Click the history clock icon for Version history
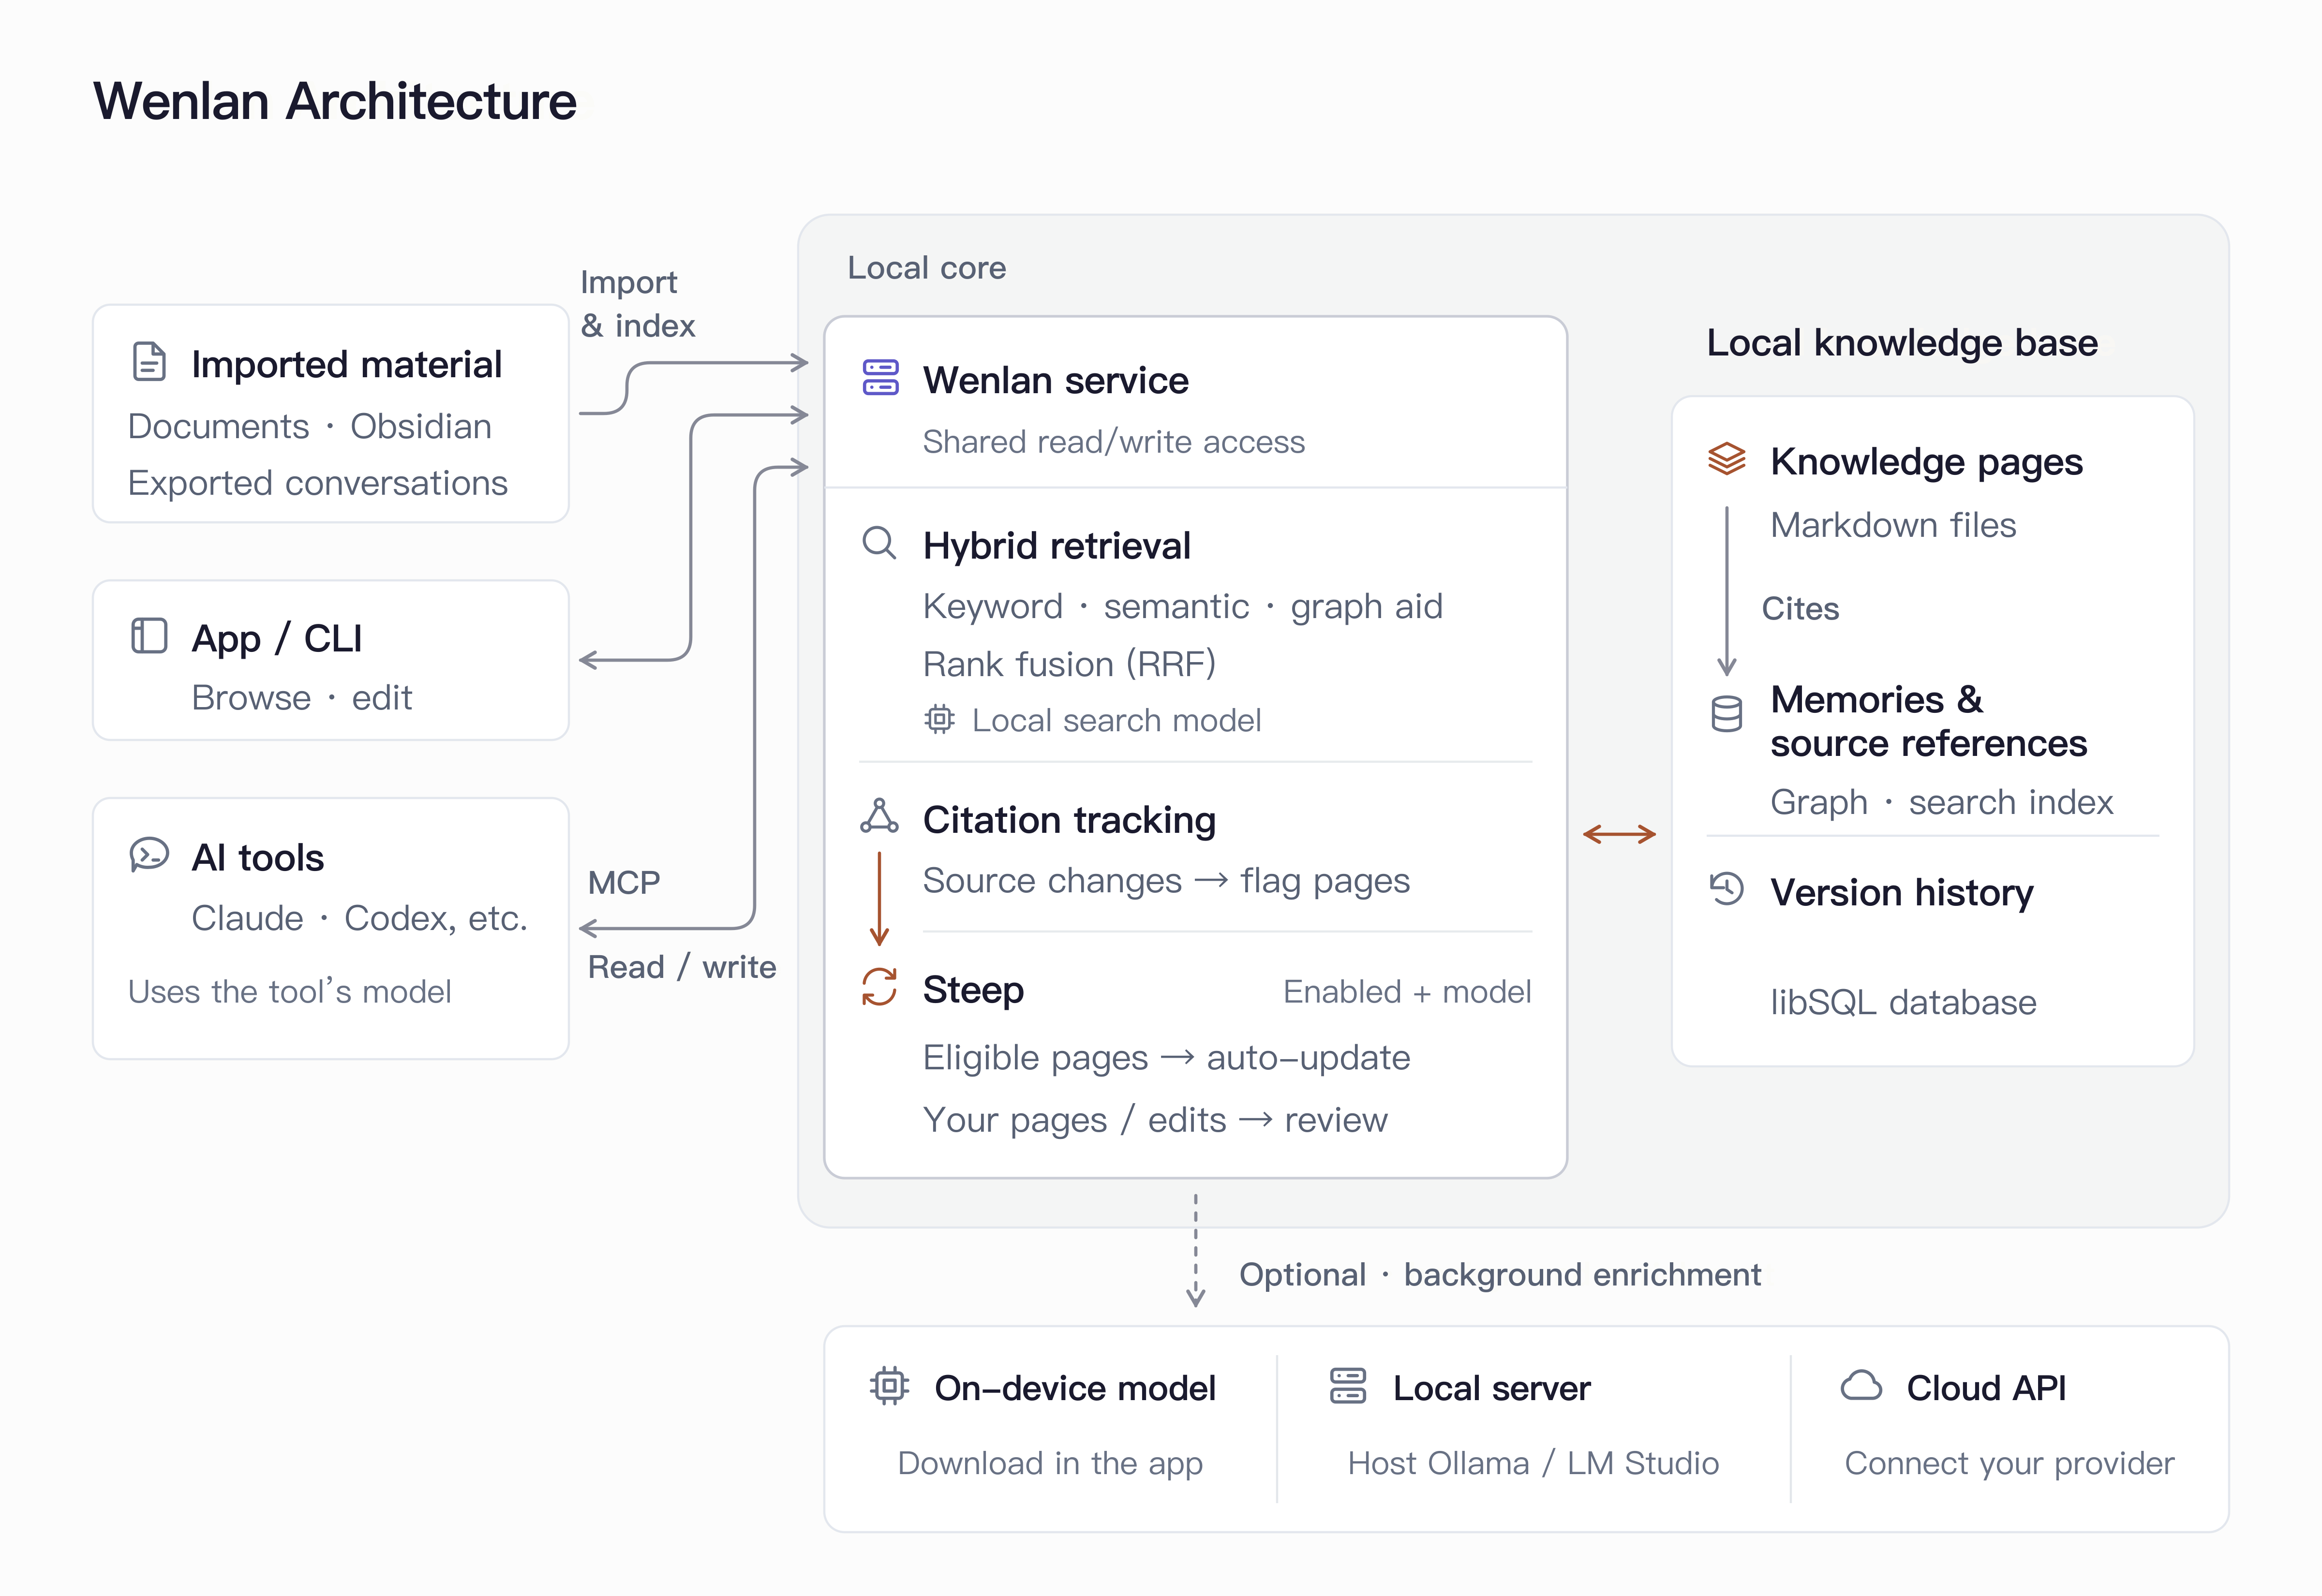This screenshot has width=2322, height=1596. pyautogui.click(x=1726, y=889)
